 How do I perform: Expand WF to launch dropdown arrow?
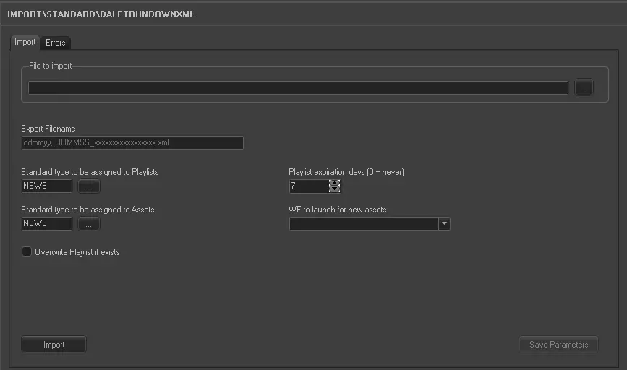click(443, 224)
